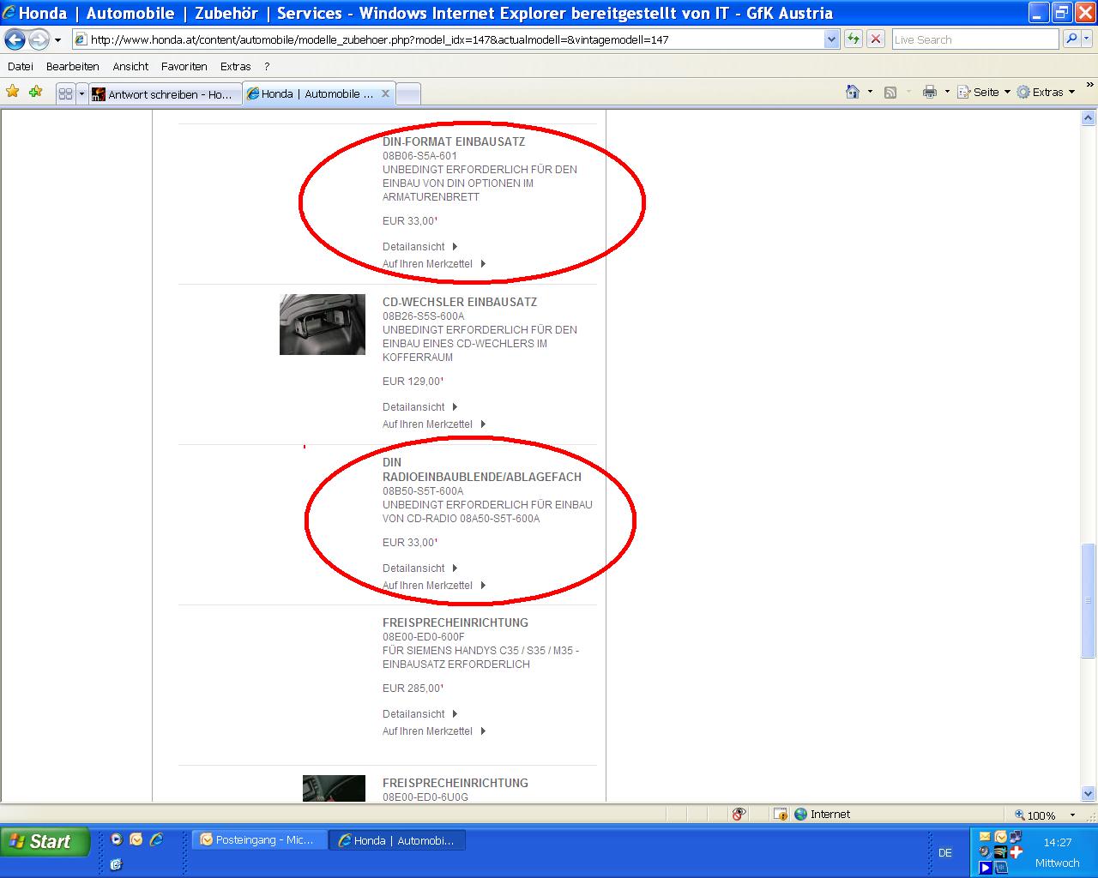Go back to the previous page

pos(15,39)
